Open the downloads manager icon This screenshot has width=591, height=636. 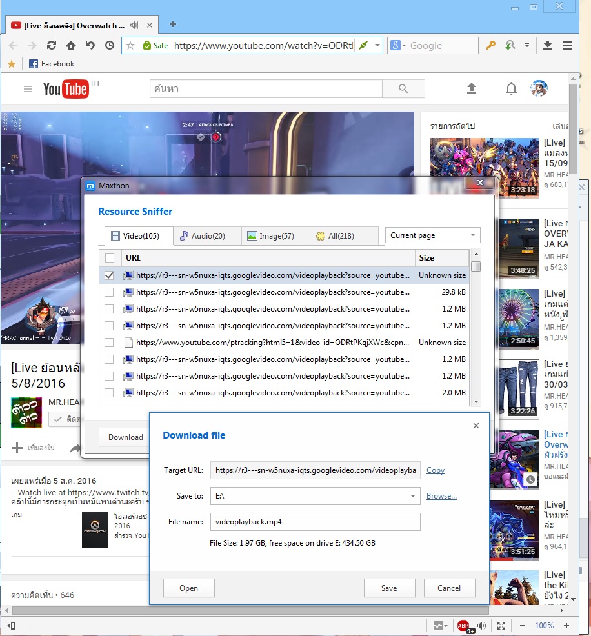(548, 45)
